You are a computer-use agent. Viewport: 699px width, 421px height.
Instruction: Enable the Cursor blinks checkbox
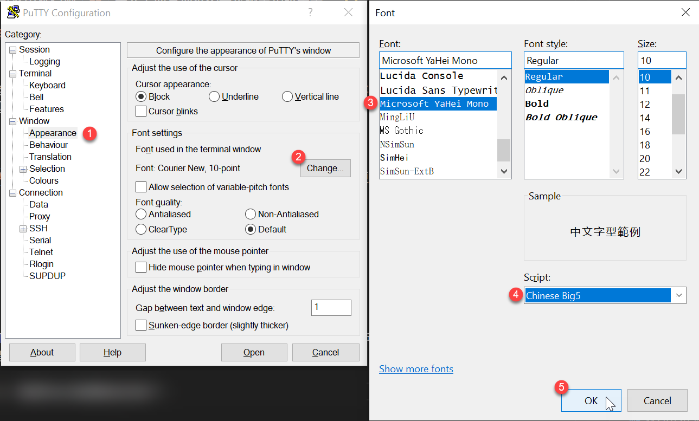pos(140,111)
